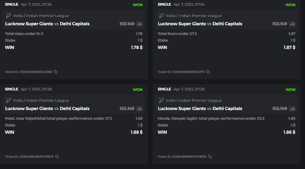Show statistics chart icon on Deepak Hooda bet
The width and height of the screenshot is (305, 169).
(x=292, y=109)
